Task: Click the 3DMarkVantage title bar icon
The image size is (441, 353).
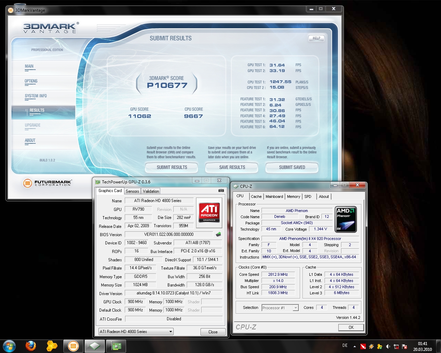Action: [x=11, y=10]
